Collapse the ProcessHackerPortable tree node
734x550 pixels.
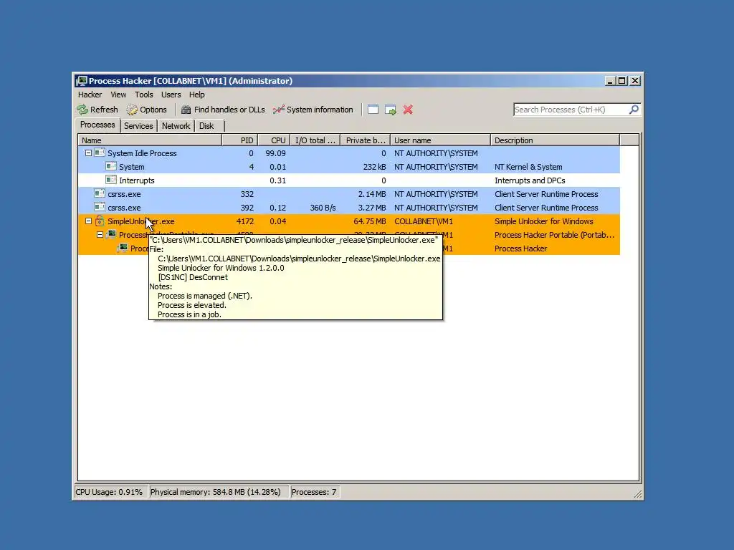100,234
